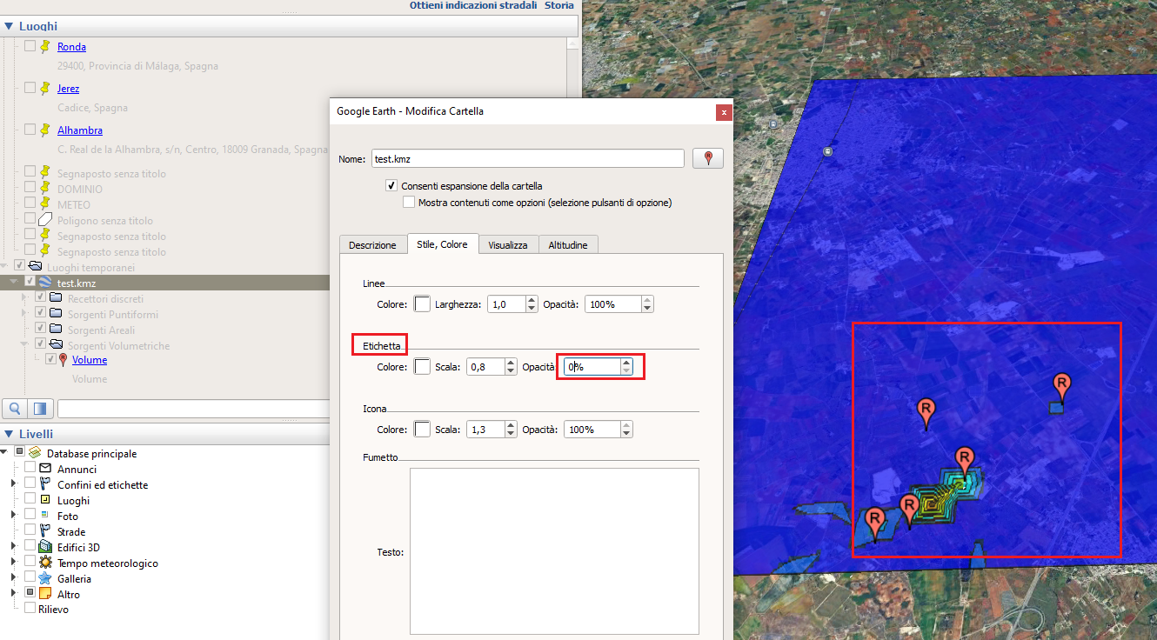Click the red Volume placemark icon in tree
1157x640 pixels.
click(x=63, y=360)
